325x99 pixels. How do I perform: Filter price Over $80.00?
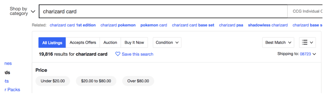click(138, 81)
